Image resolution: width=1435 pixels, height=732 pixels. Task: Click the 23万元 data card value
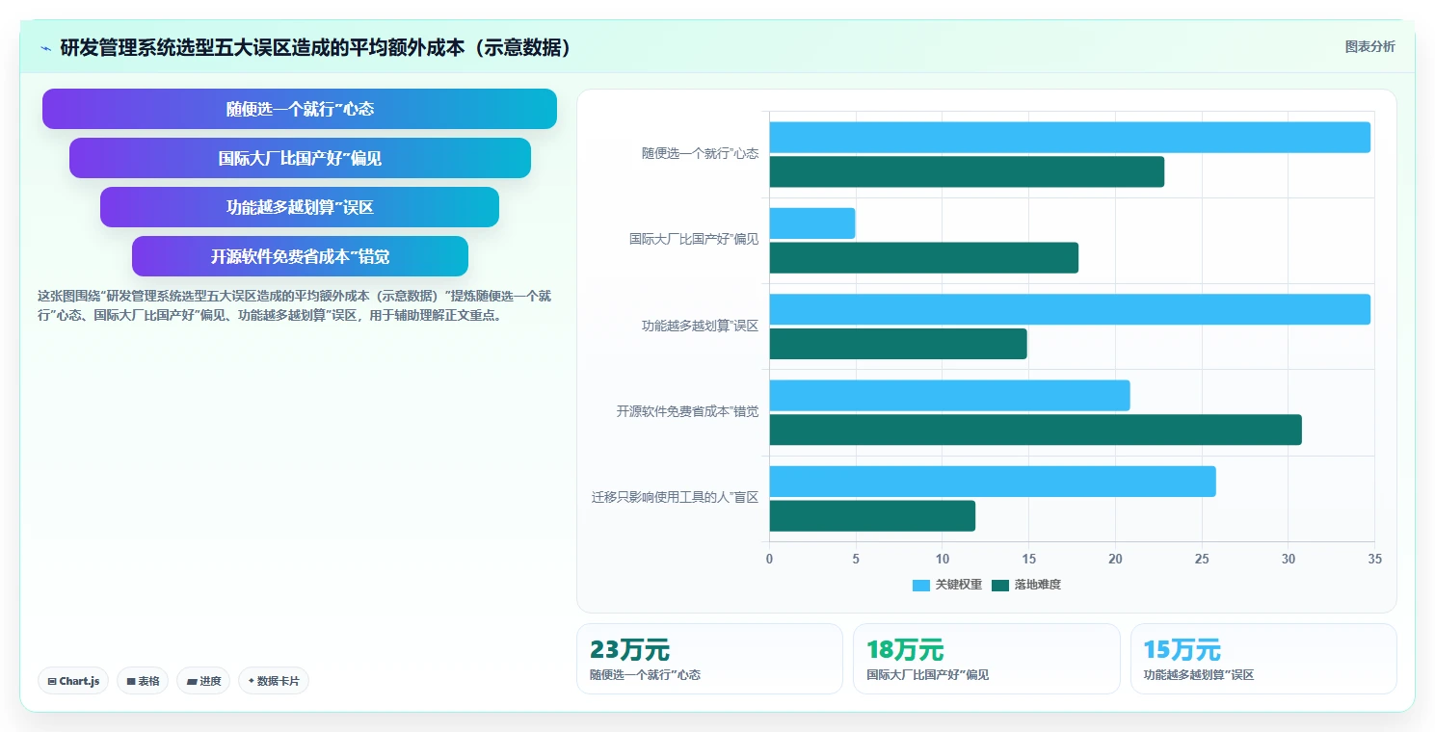pos(629,650)
